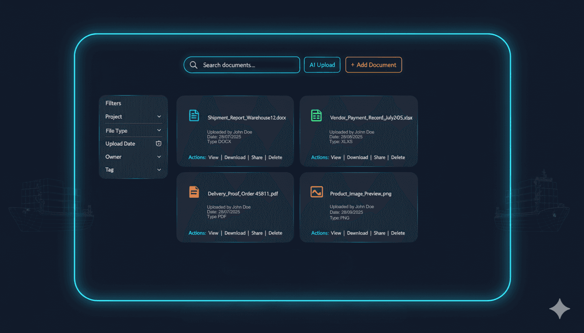Image resolution: width=584 pixels, height=333 pixels.
Task: View the Delivery_Proof_Order pdf document
Action: pos(213,233)
